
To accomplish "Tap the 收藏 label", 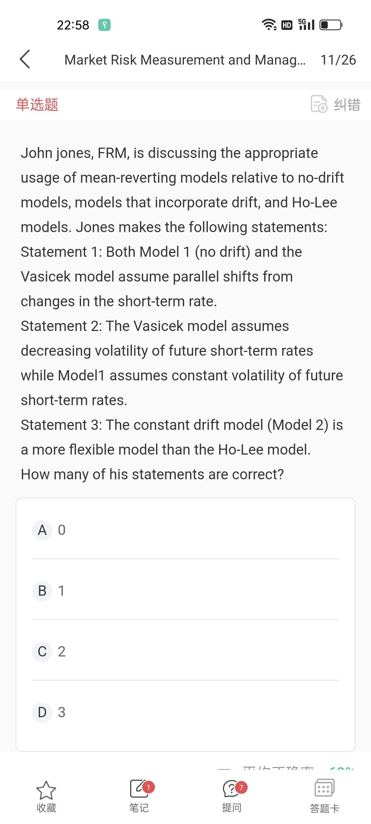I will [46, 808].
